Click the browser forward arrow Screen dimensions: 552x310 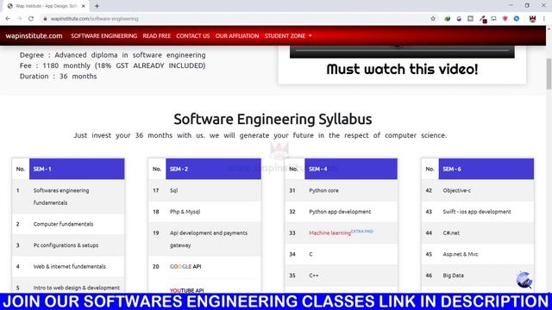(19, 19)
